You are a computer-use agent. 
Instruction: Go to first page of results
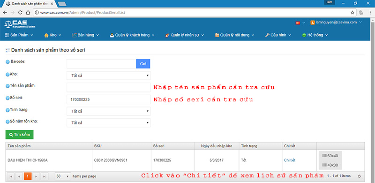(x=11, y=176)
